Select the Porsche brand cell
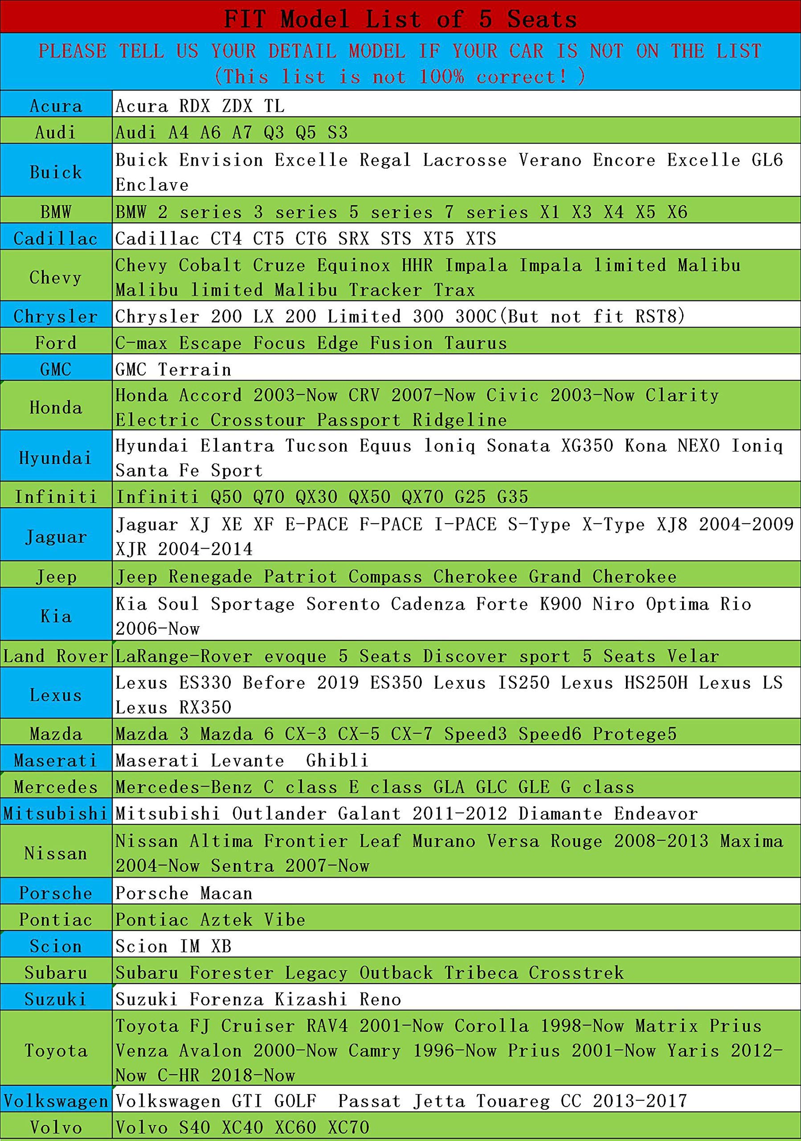The width and height of the screenshot is (801, 1141). click(56, 891)
